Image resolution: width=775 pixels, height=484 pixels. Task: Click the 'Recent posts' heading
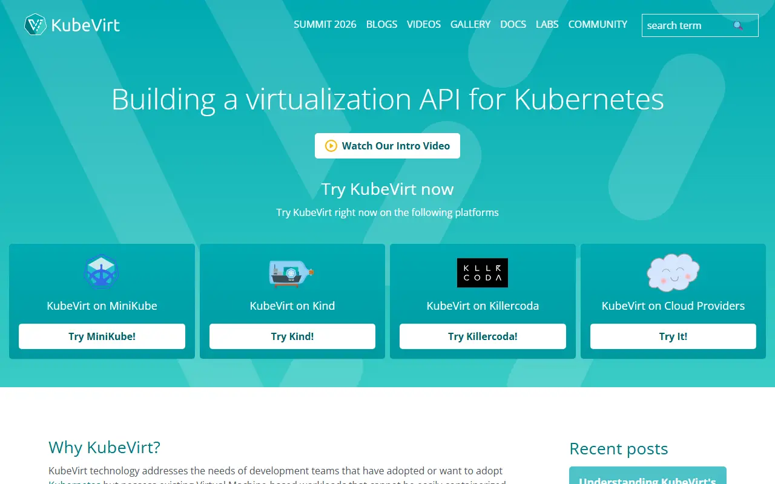[618, 448]
